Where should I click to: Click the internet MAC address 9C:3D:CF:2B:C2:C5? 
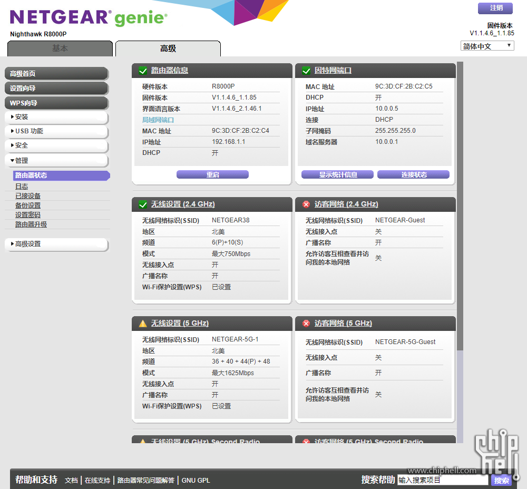(x=404, y=86)
